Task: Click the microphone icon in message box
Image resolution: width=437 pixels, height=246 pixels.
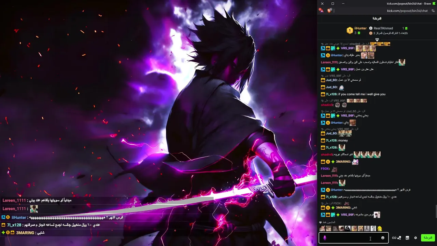Action: (325, 238)
